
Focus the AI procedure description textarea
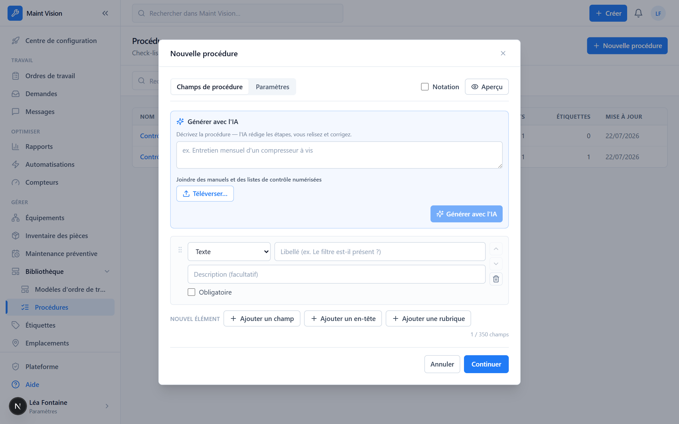[339, 155]
